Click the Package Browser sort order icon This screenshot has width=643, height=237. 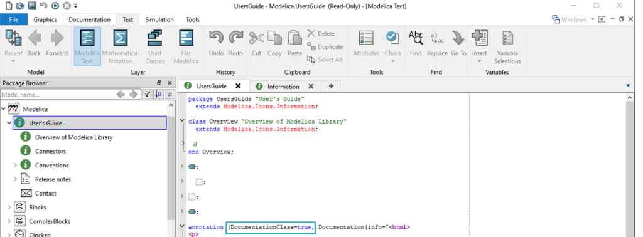coord(158,95)
